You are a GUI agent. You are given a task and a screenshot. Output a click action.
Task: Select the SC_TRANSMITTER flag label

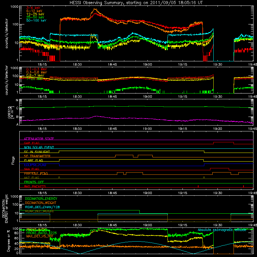pos(37,156)
